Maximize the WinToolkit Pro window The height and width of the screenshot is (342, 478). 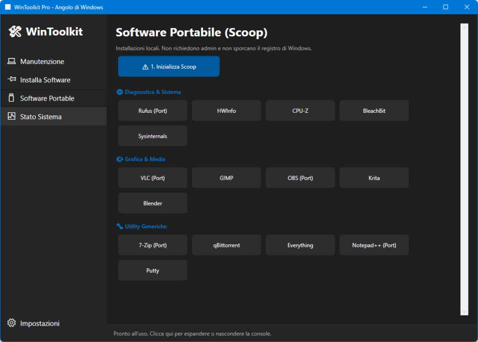pyautogui.click(x=446, y=7)
